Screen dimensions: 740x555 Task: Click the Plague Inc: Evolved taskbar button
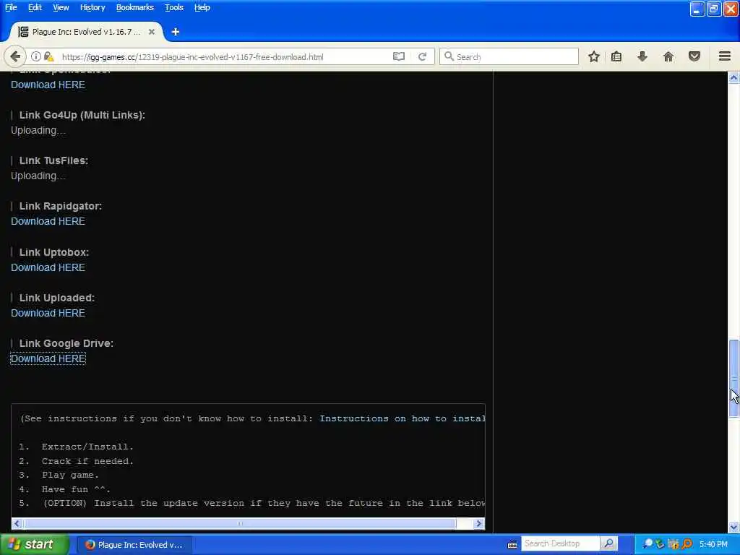tap(134, 545)
